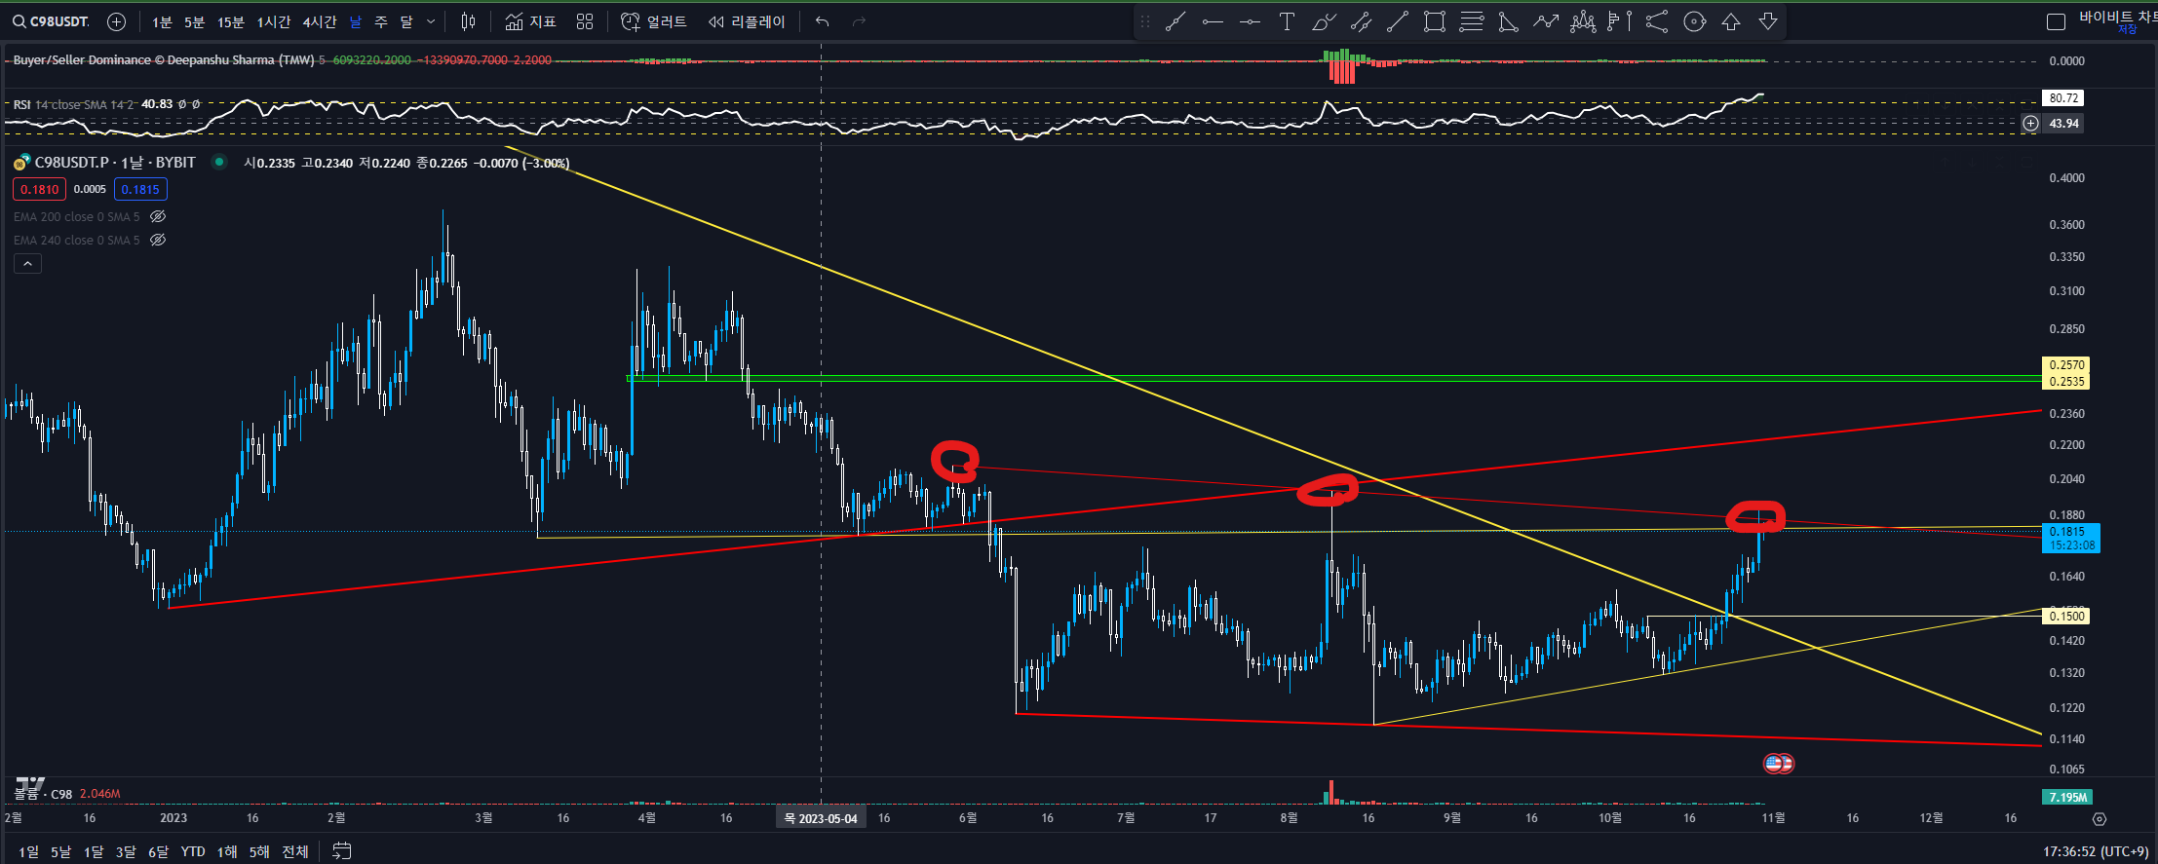Click the add symbol plus icon
The image size is (2158, 864).
tap(116, 21)
